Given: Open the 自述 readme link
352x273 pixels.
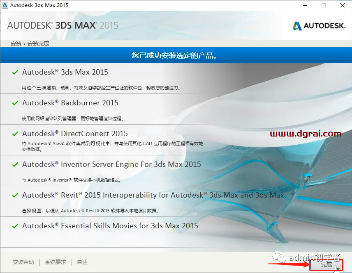Looking at the screenshot, I should pyautogui.click(x=82, y=262).
